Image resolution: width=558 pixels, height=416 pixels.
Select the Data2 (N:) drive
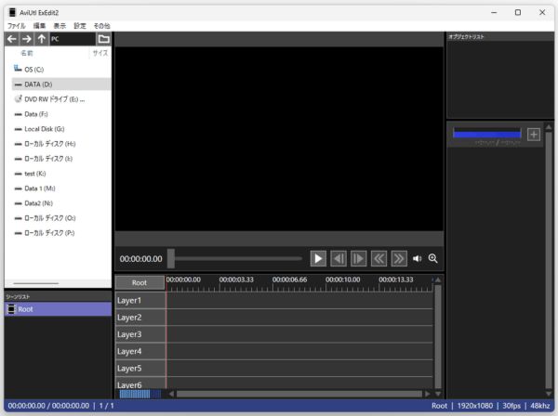tap(61, 203)
